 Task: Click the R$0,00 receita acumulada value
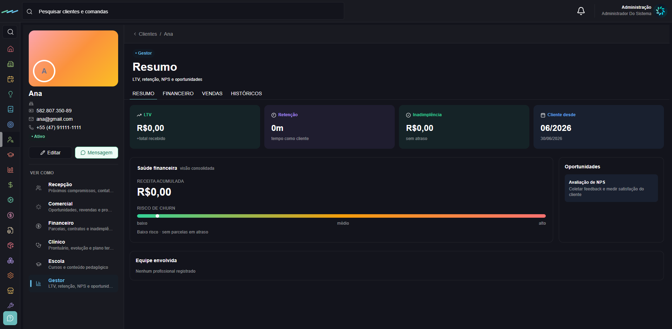154,192
